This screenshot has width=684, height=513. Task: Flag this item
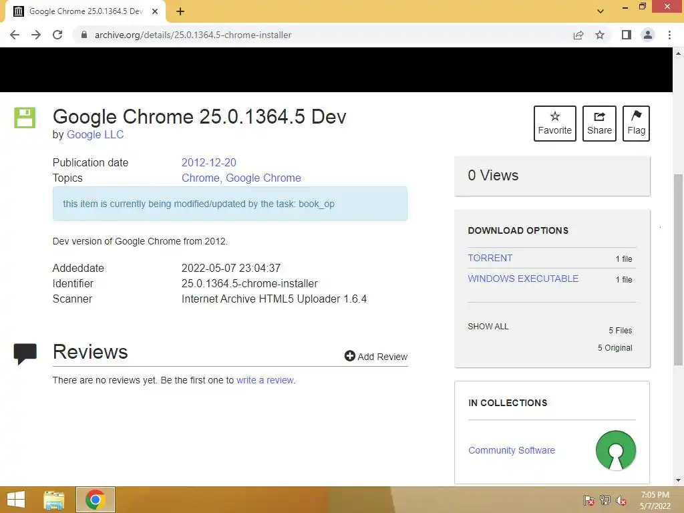coord(636,124)
